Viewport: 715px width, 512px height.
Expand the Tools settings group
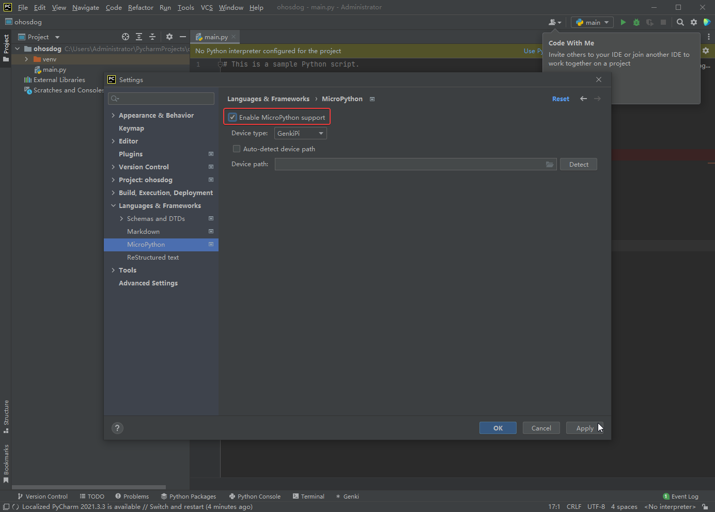tap(113, 270)
